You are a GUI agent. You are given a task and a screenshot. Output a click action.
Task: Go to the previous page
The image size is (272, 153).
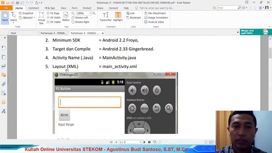click(116, 142)
